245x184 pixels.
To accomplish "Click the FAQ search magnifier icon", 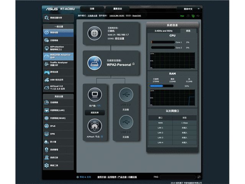I will coord(199,177).
